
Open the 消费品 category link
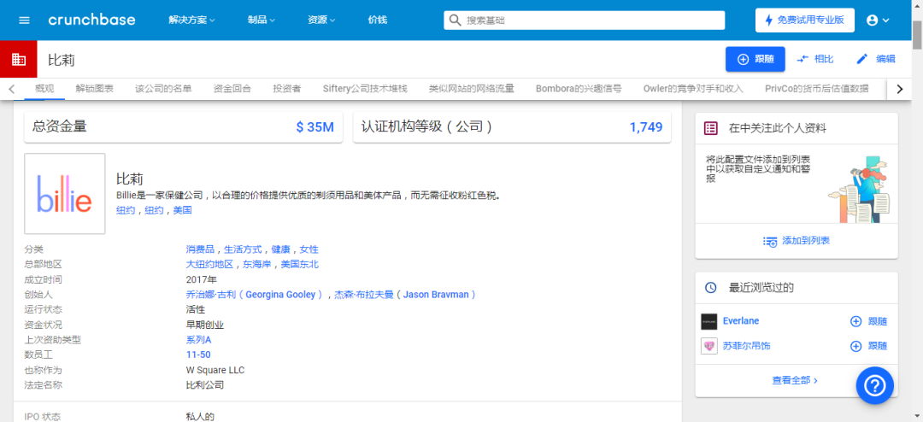[x=200, y=249]
